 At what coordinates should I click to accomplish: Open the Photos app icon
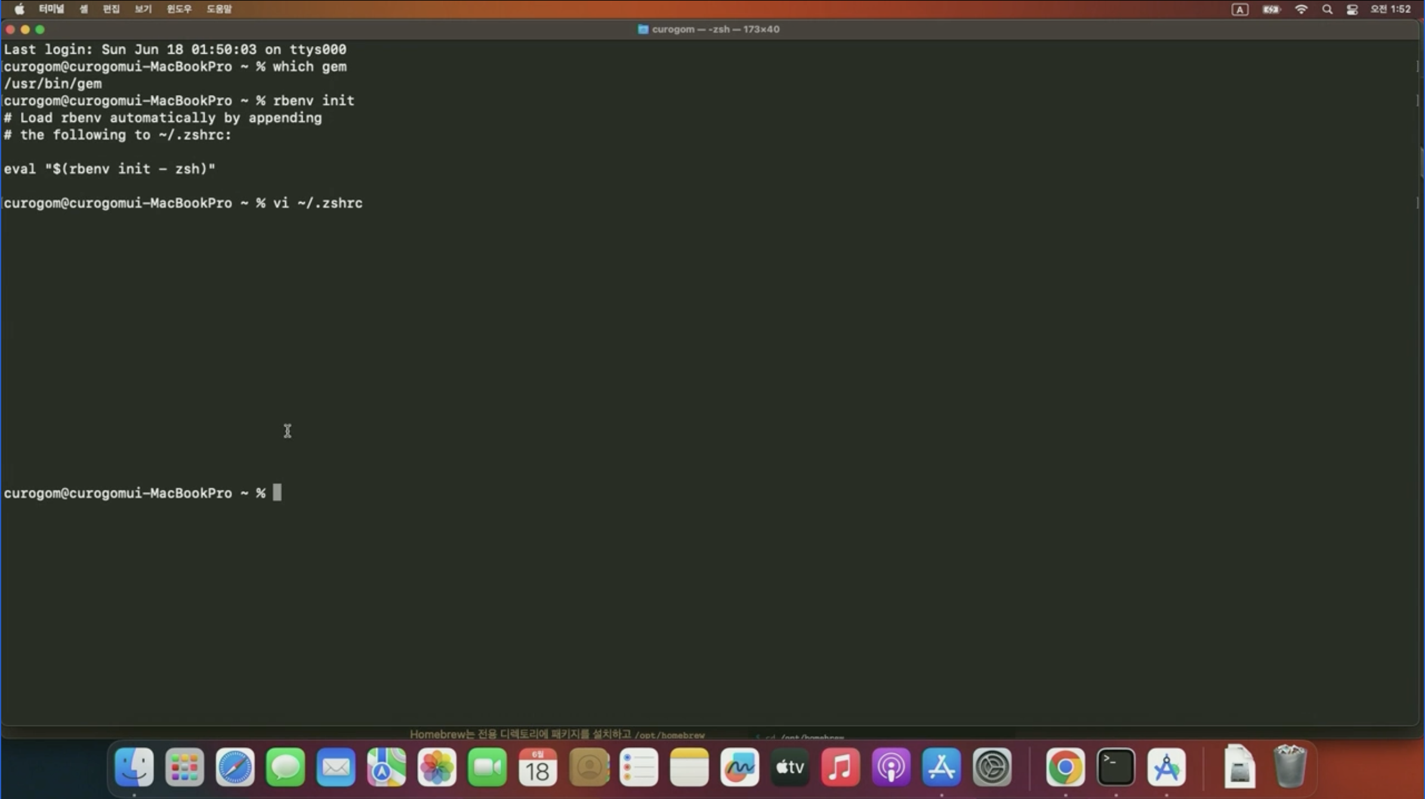(437, 767)
